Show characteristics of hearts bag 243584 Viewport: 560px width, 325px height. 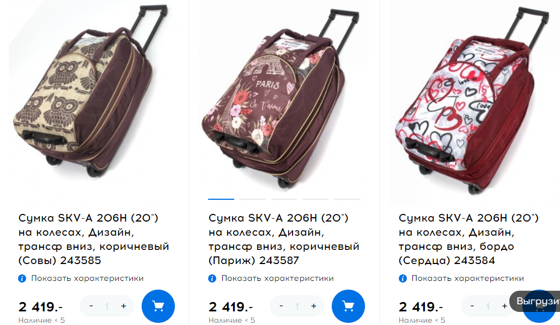pos(467,278)
